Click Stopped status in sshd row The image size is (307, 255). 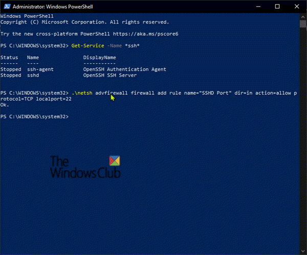coord(11,75)
